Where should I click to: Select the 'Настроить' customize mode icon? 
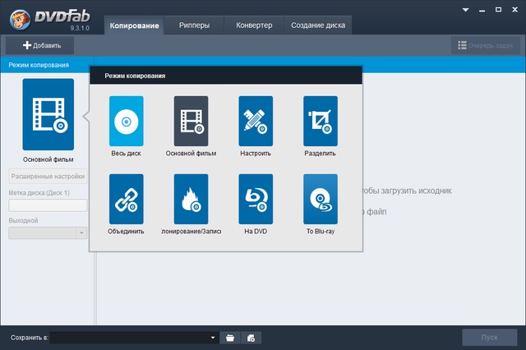[x=256, y=121]
